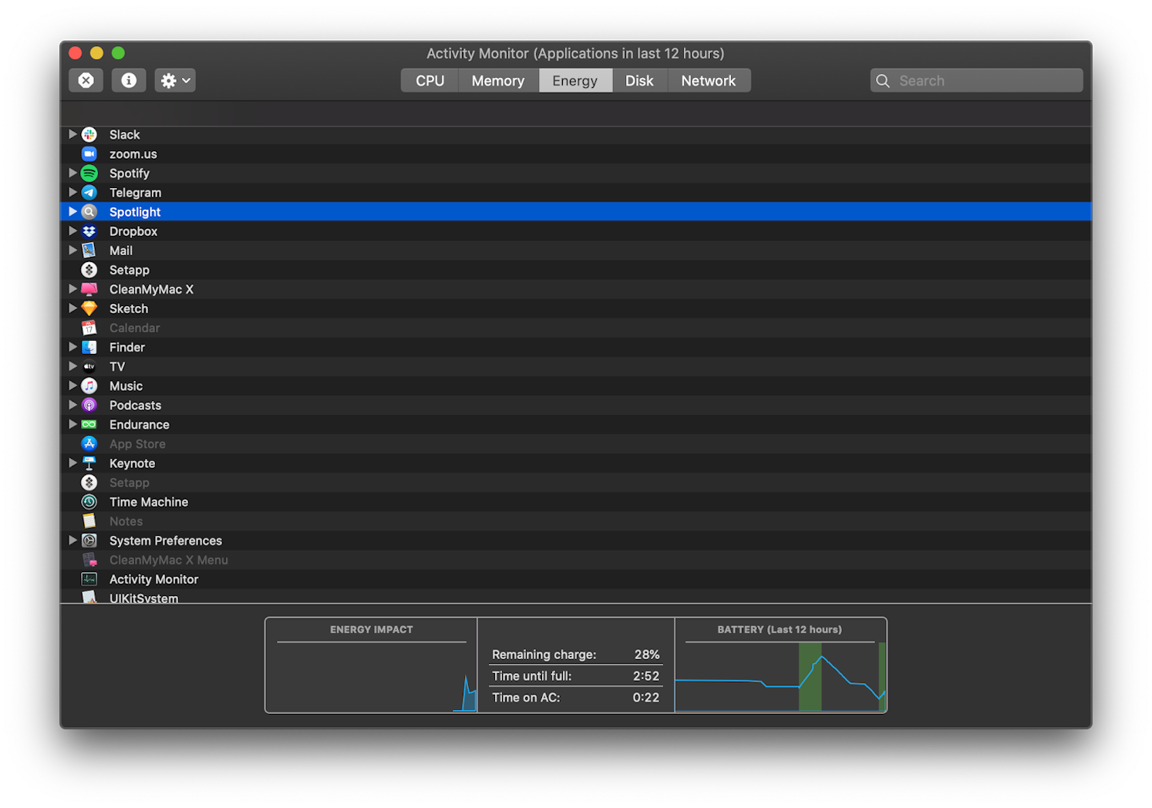This screenshot has width=1152, height=808.
Task: Expand Telegram's disclosure triangle
Action: click(72, 192)
